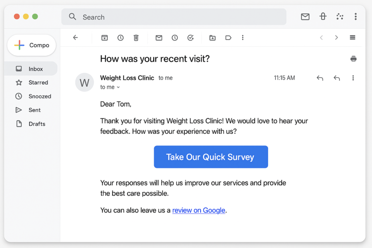Open the three-dot menu beside reply arrows
372x248 pixels.
pos(353,78)
